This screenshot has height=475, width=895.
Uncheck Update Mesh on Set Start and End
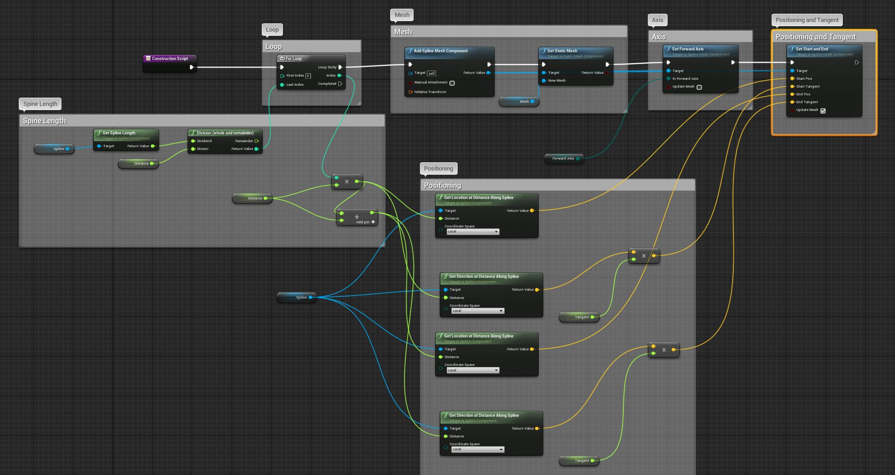pyautogui.click(x=823, y=110)
